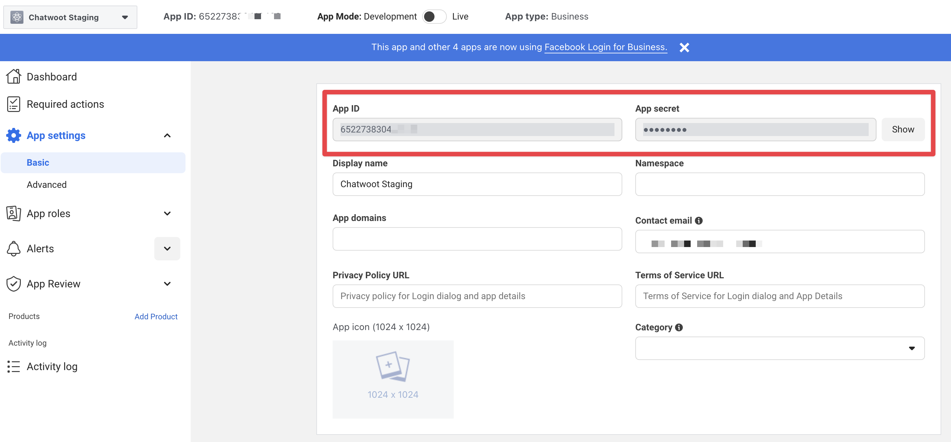This screenshot has width=951, height=442.
Task: Click the Privacy Policy URL field
Action: click(477, 296)
